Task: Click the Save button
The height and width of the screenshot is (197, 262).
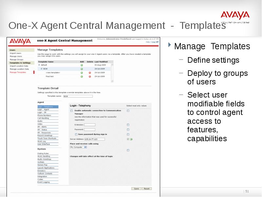Action: [136, 189]
